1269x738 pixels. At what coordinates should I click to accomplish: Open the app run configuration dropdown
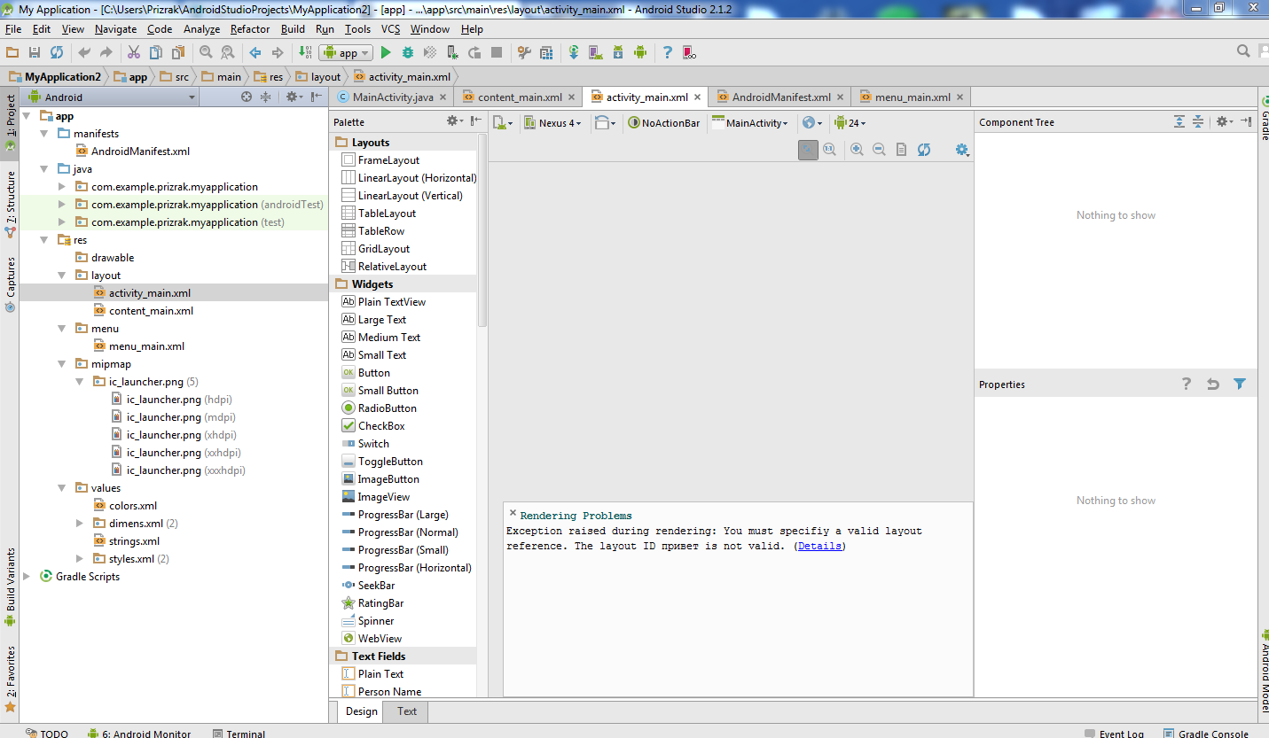[346, 52]
